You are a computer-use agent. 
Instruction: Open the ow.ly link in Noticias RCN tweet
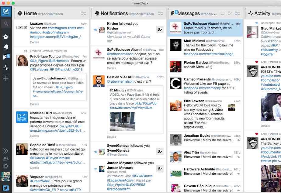[71, 126]
